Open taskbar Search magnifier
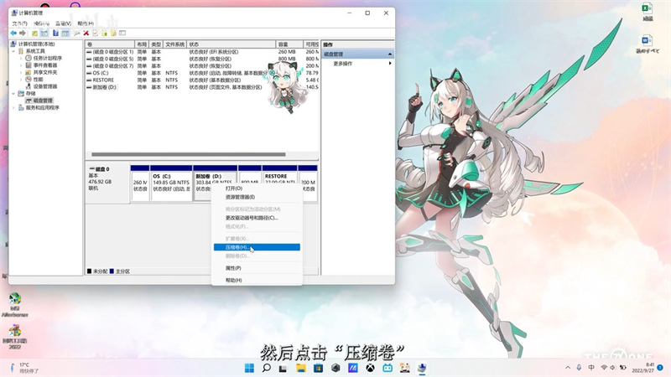Viewport: 671px width, 377px height. (266, 368)
